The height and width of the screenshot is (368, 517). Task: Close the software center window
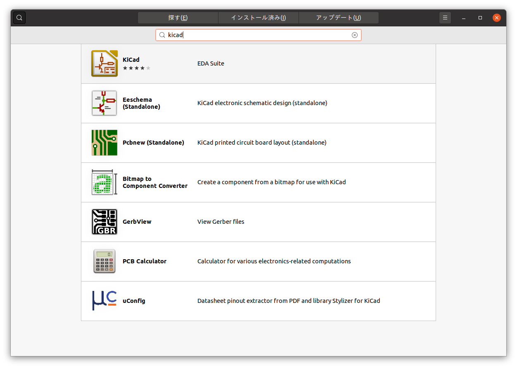point(497,18)
